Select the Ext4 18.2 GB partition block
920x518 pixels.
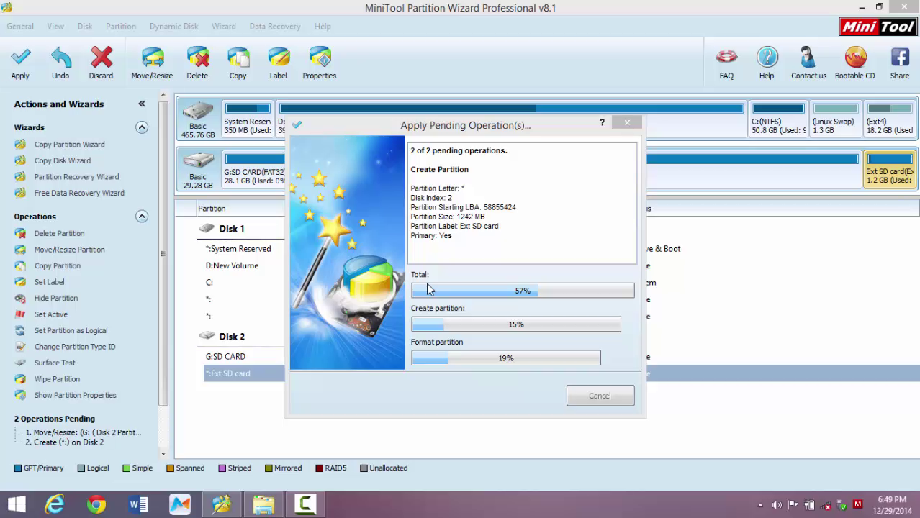pos(890,119)
